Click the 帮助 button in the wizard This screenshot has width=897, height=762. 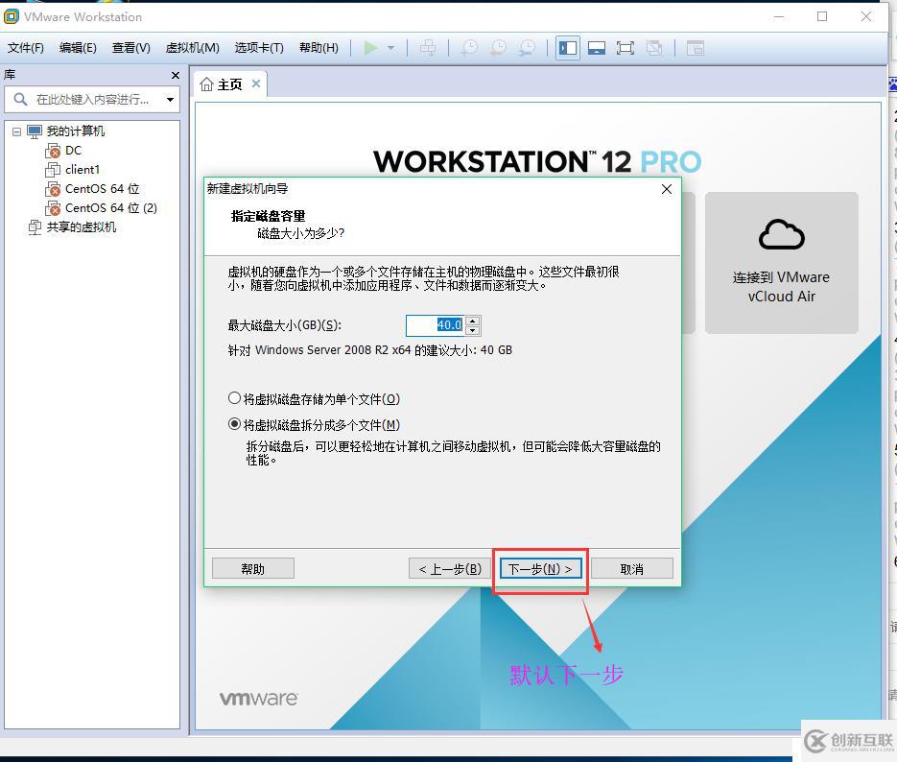pyautogui.click(x=253, y=569)
